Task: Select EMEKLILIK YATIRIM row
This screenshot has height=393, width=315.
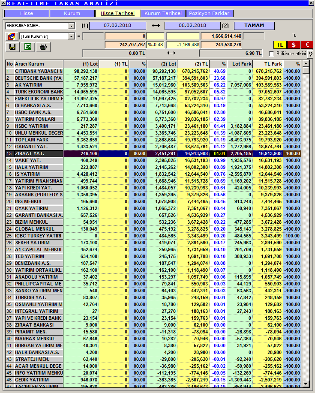Action: click(153, 99)
